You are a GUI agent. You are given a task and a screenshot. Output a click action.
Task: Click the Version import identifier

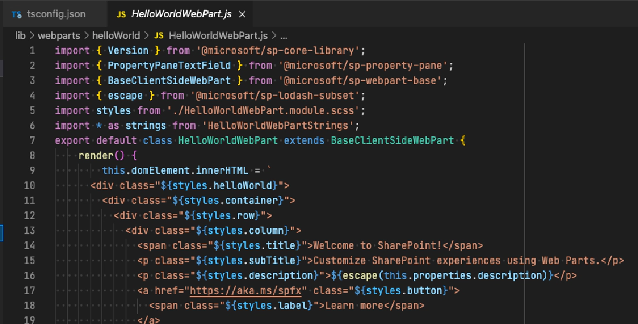click(x=128, y=51)
